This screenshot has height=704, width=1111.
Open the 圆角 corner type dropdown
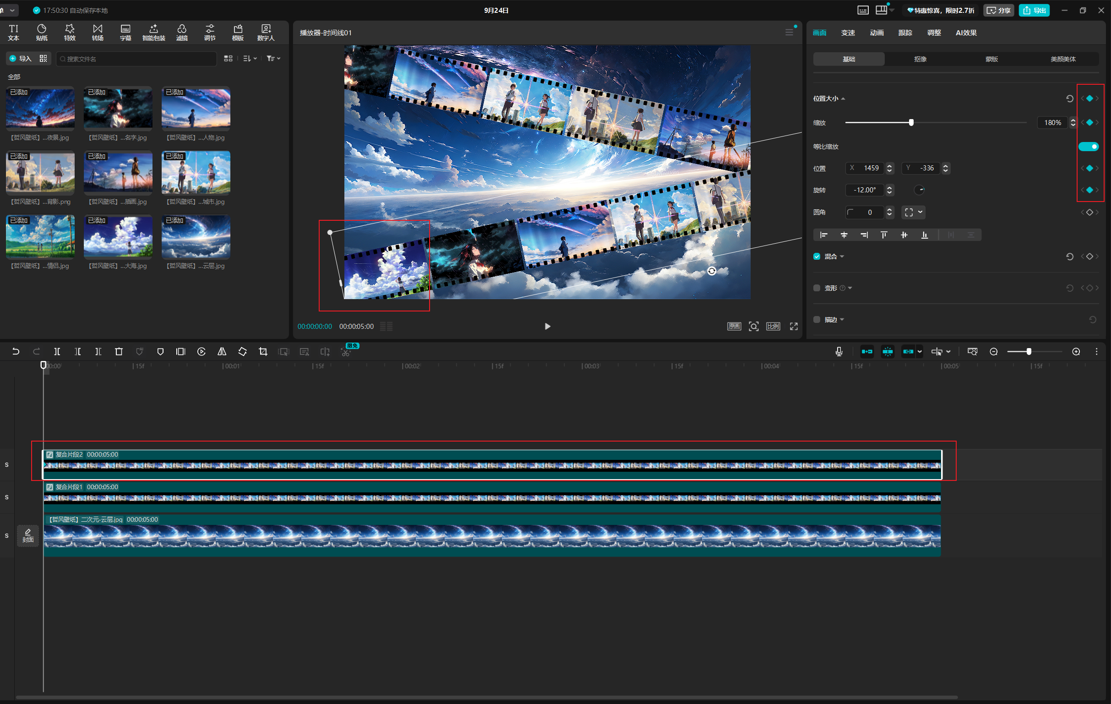pos(914,212)
